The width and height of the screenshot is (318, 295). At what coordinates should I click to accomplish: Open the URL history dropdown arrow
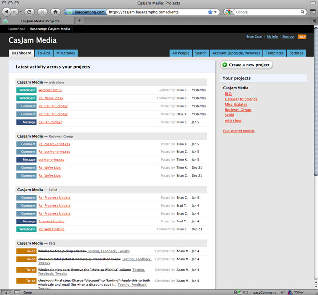(x=215, y=12)
